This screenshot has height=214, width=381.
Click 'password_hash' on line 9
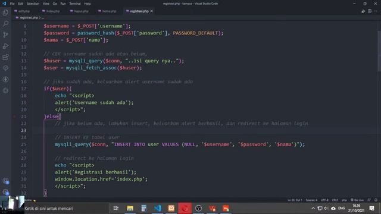click(95, 33)
